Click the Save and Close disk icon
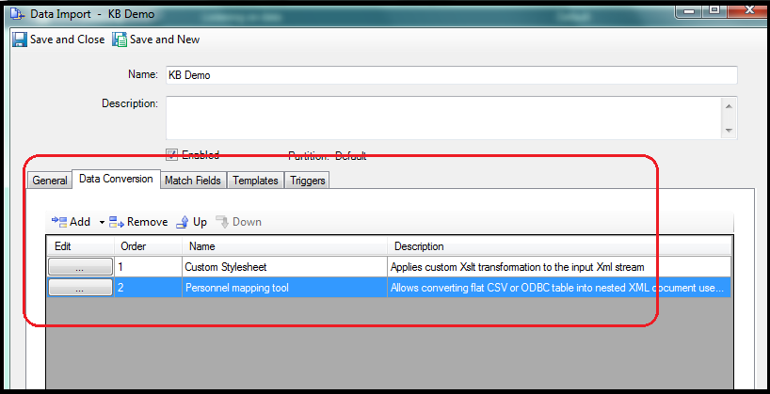Viewport: 770px width, 394px height. point(19,39)
